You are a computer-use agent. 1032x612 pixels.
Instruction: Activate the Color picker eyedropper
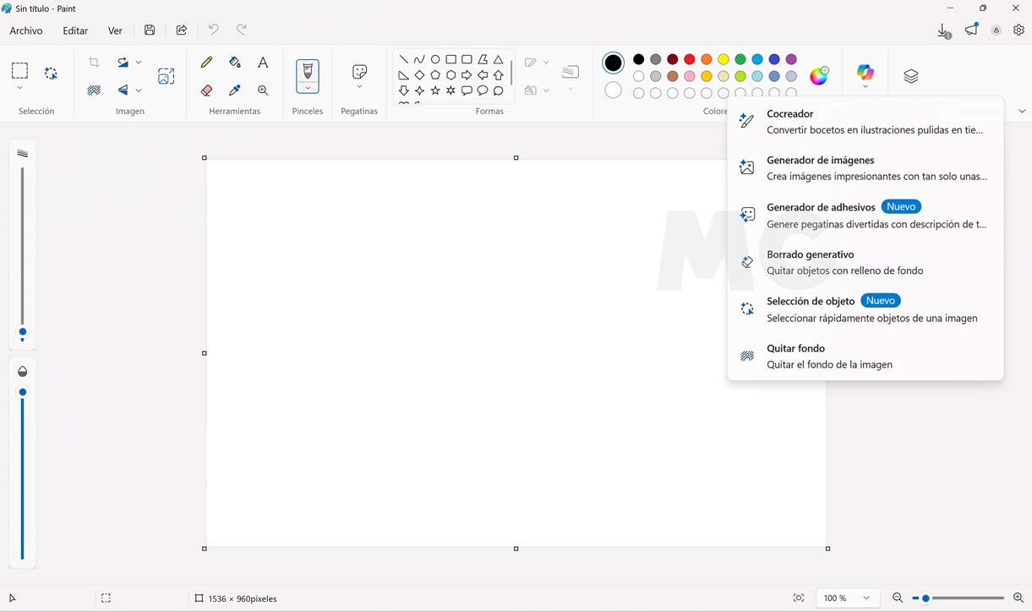tap(235, 90)
